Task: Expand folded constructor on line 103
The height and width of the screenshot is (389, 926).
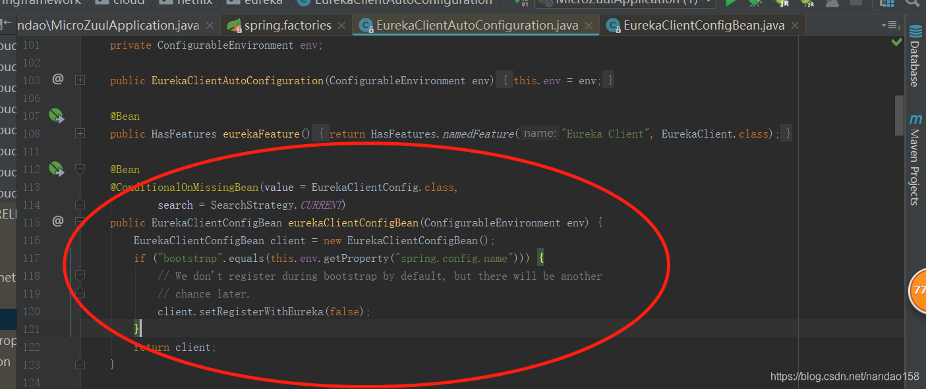Action: tap(80, 80)
